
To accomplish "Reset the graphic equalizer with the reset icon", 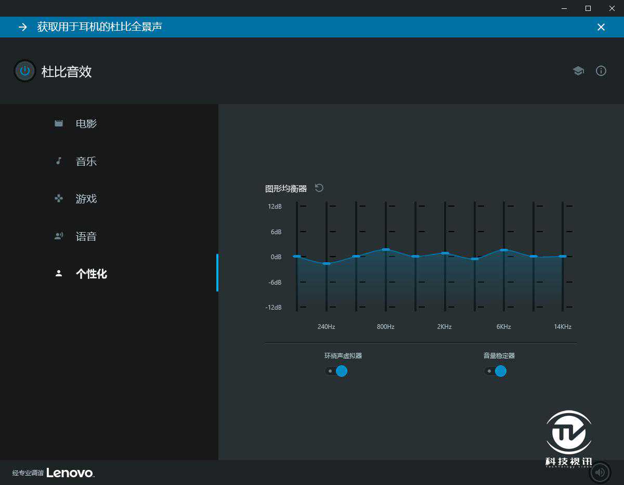I will coord(319,188).
